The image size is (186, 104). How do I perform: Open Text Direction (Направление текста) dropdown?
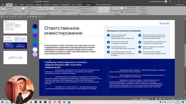tap(86, 8)
